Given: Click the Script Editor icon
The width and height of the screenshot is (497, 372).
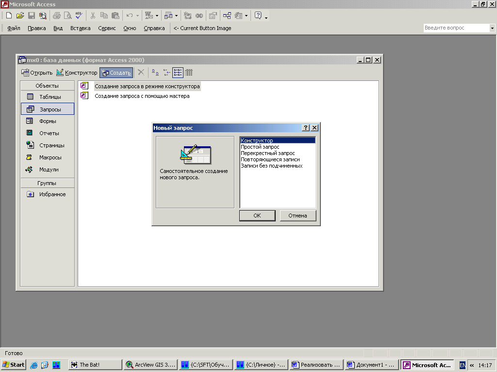Looking at the screenshot, I should pyautogui.click(x=199, y=15).
